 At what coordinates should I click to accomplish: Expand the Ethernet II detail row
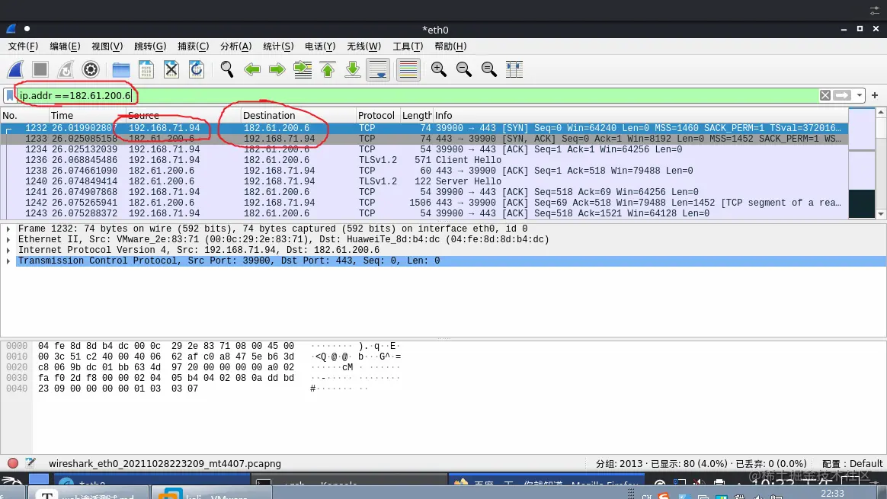(8, 240)
